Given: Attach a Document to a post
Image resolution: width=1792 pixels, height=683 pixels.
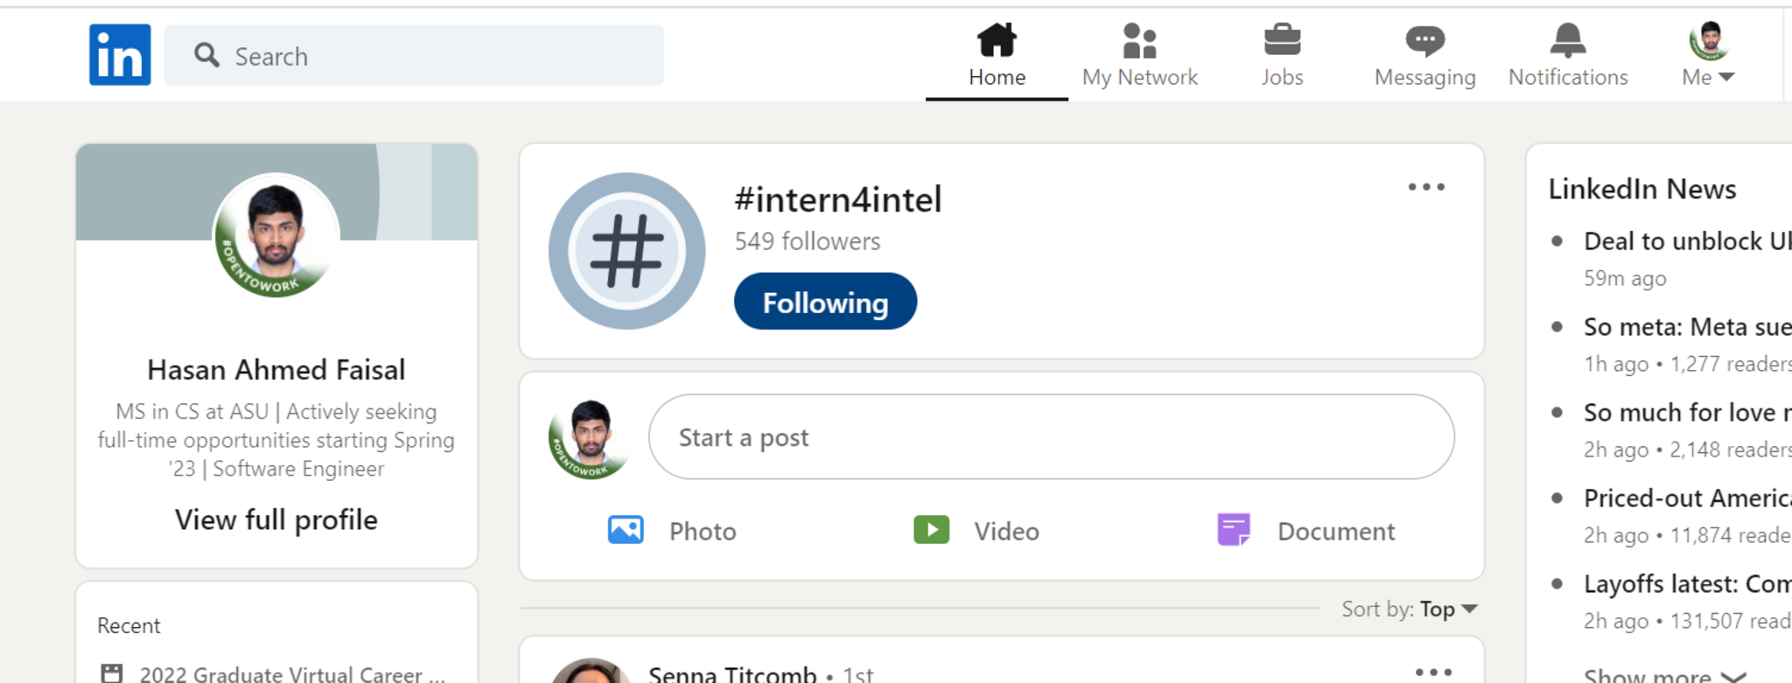Looking at the screenshot, I should tap(1306, 531).
